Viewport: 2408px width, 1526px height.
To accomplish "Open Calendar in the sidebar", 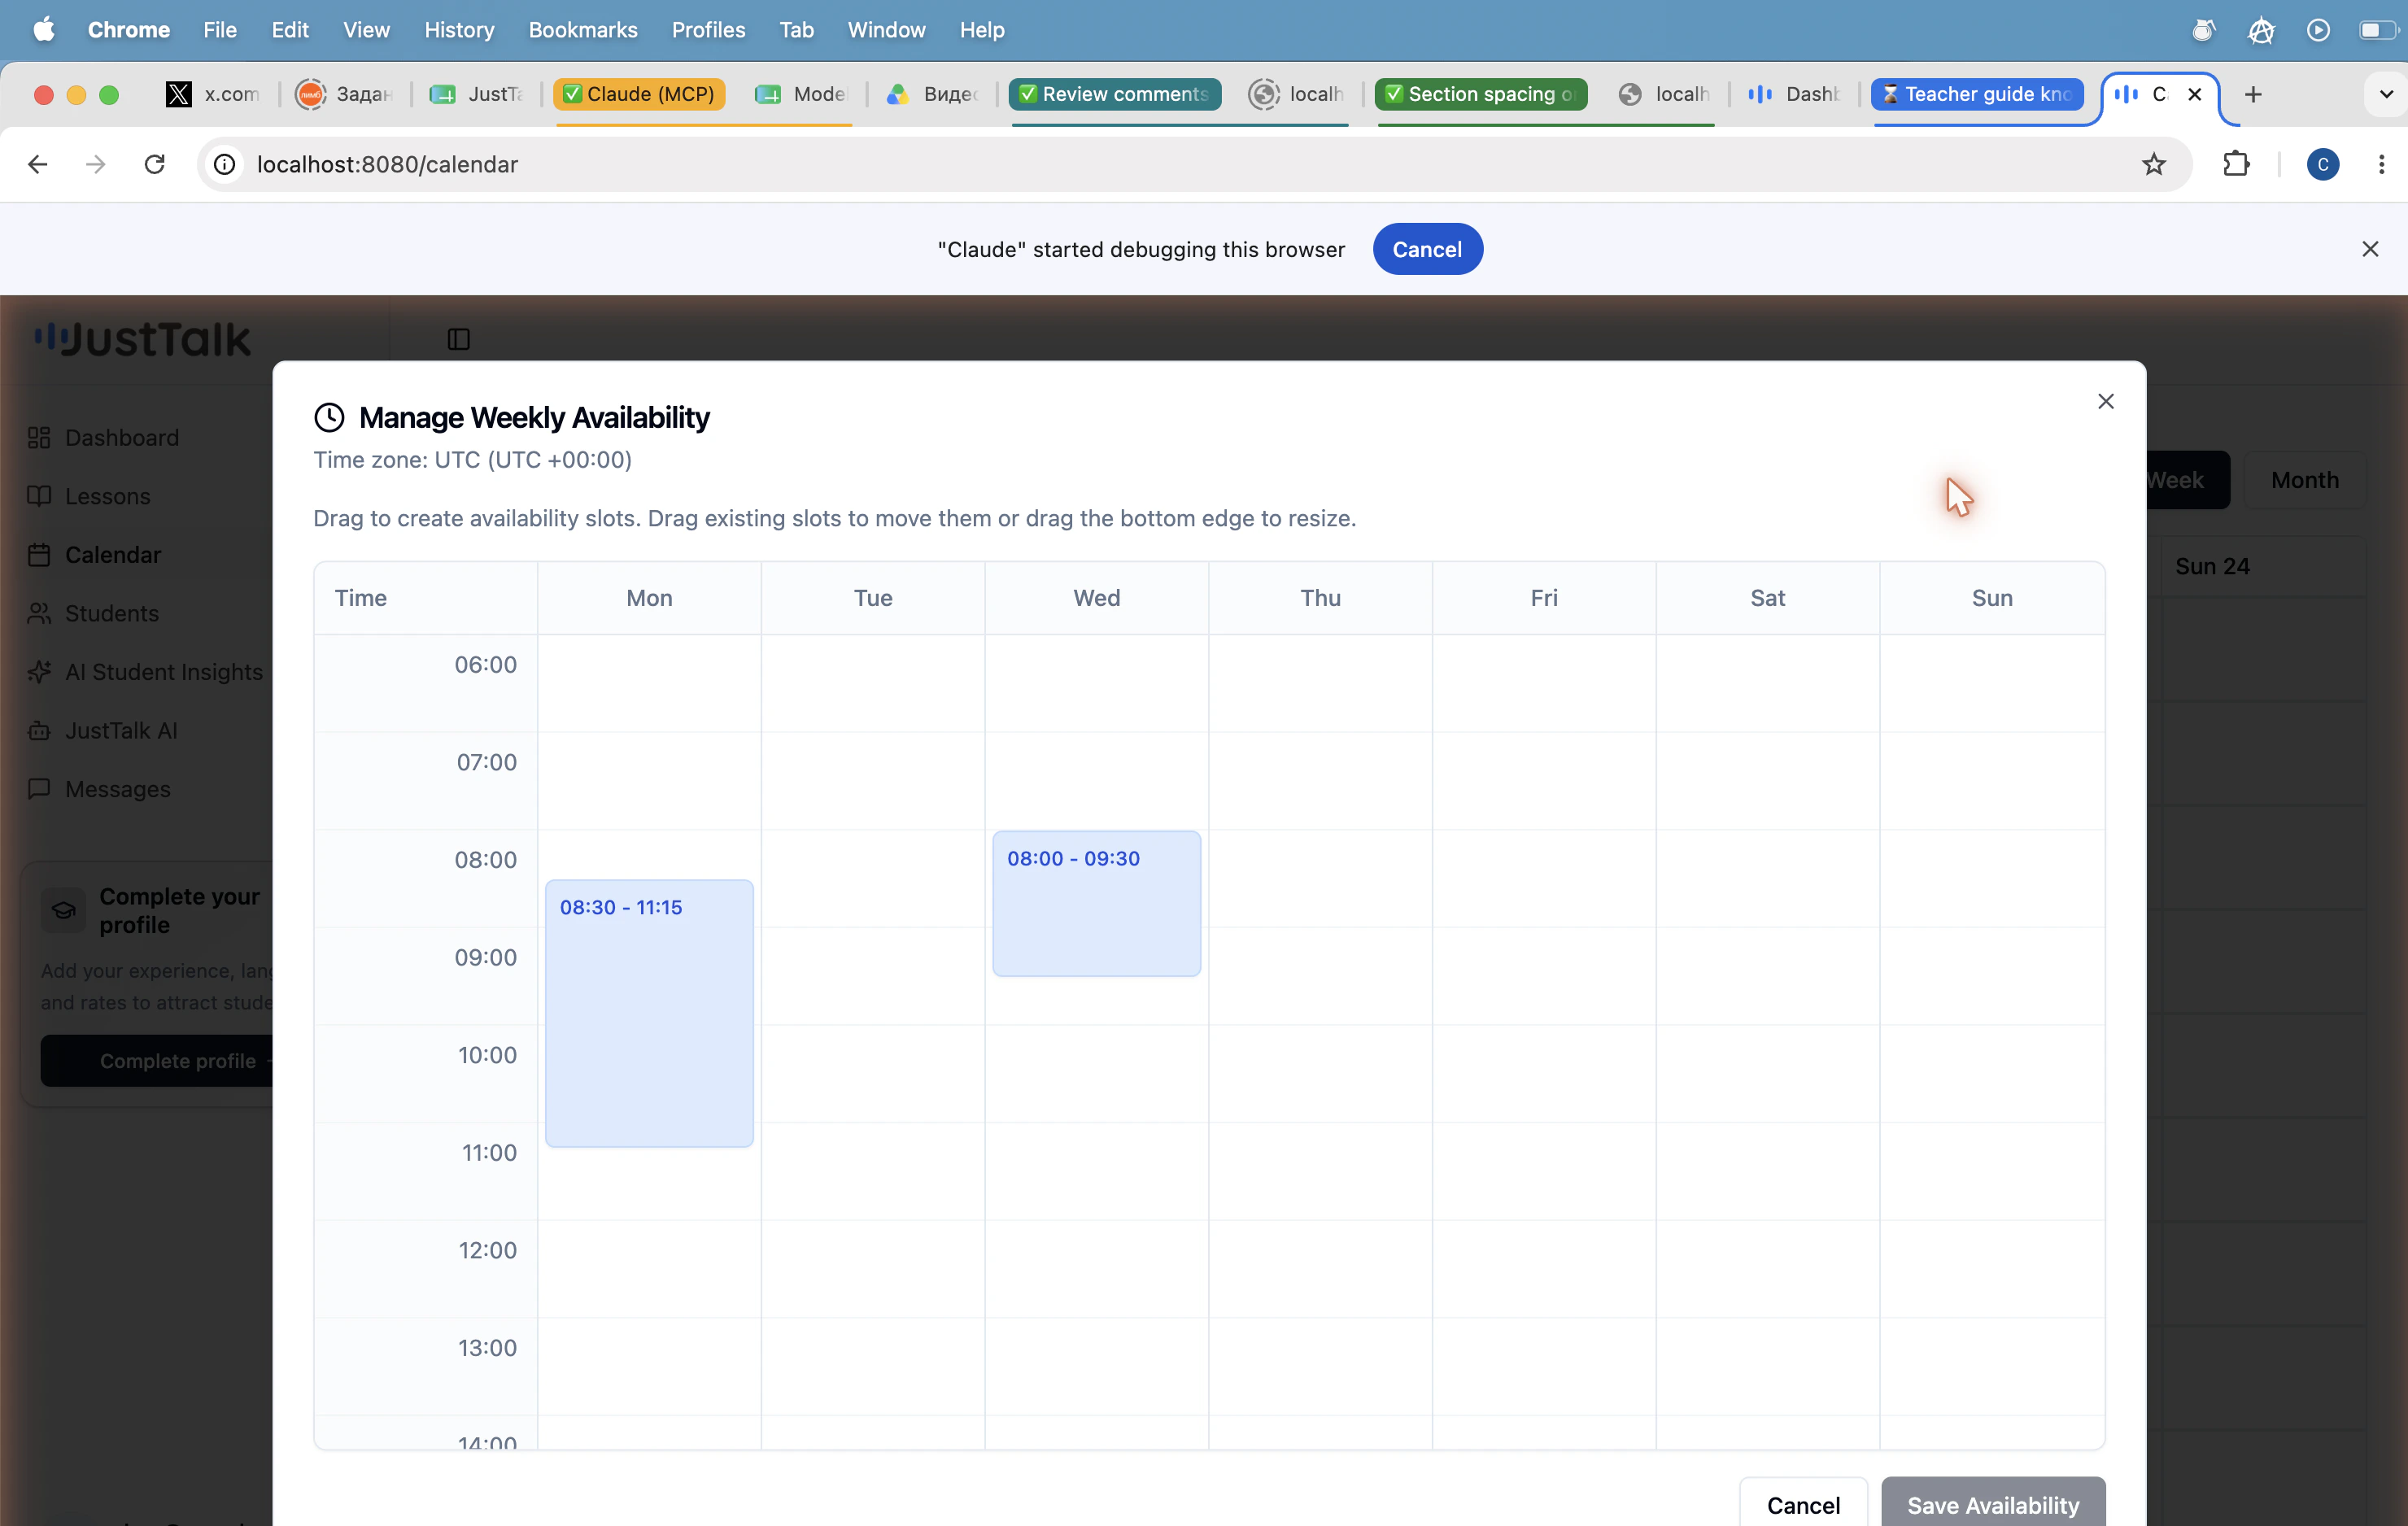I will [112, 554].
